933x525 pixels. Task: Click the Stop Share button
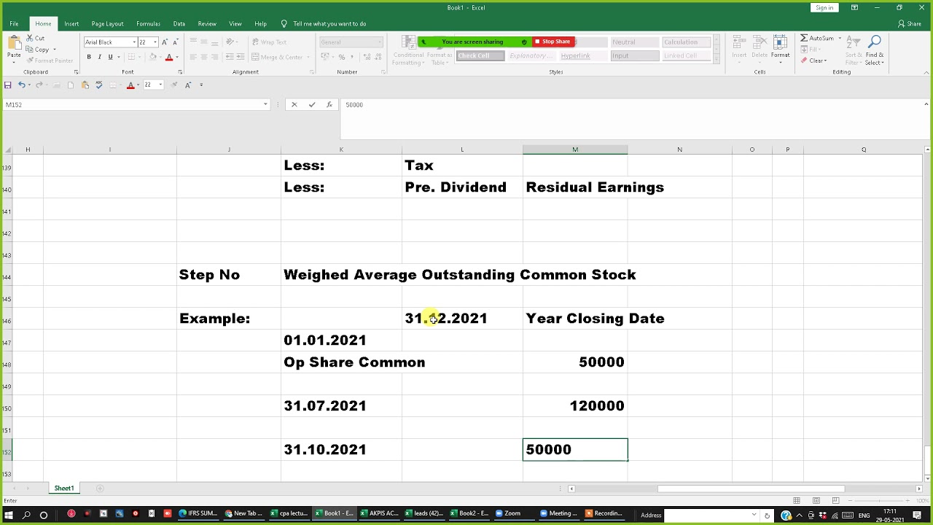coord(553,42)
